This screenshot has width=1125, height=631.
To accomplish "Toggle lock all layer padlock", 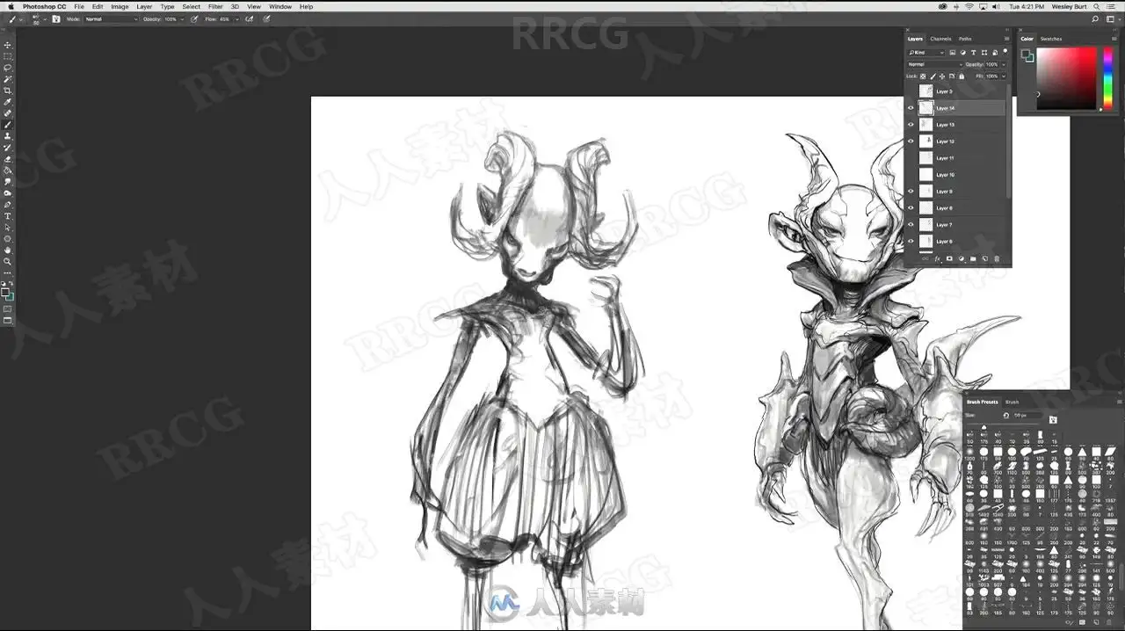I will (x=962, y=76).
